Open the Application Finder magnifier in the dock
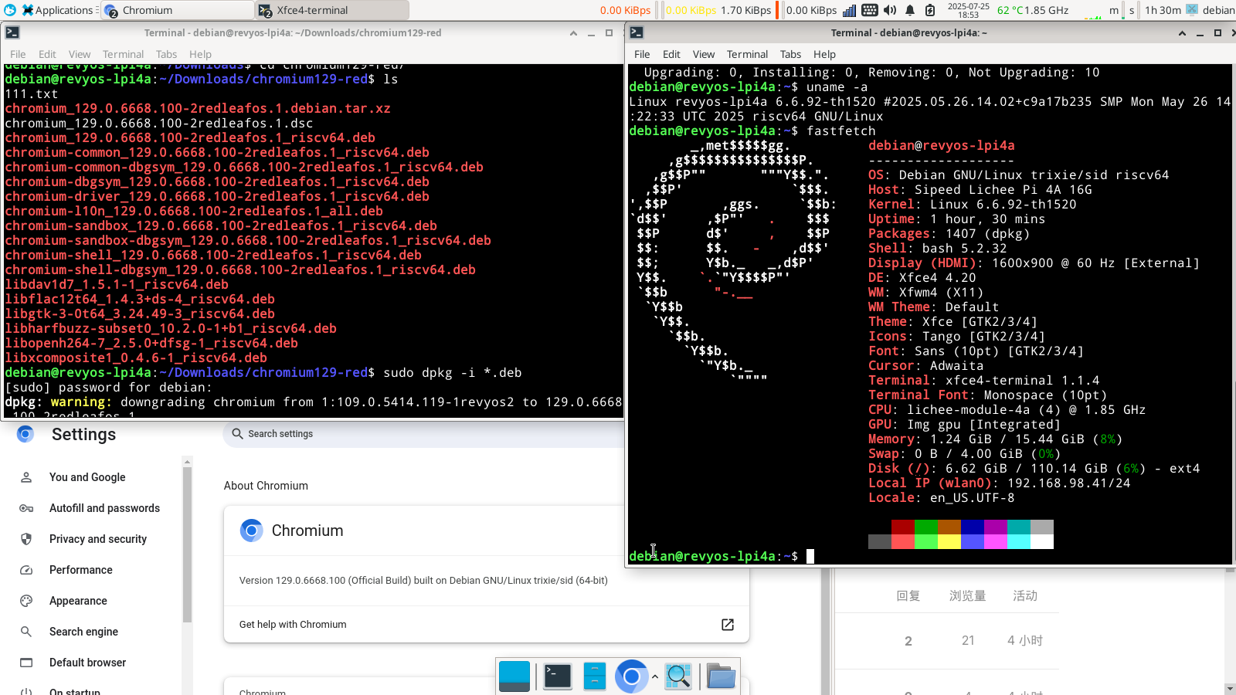This screenshot has height=695, width=1236. point(678,676)
